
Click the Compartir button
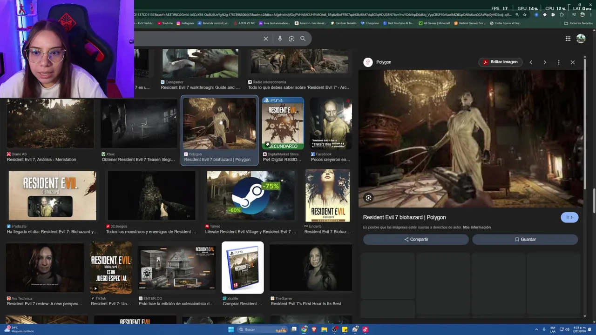click(x=416, y=239)
